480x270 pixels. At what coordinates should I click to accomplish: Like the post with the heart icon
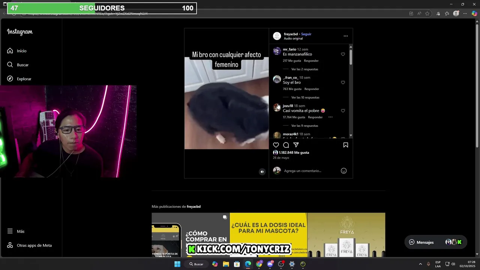point(276,145)
